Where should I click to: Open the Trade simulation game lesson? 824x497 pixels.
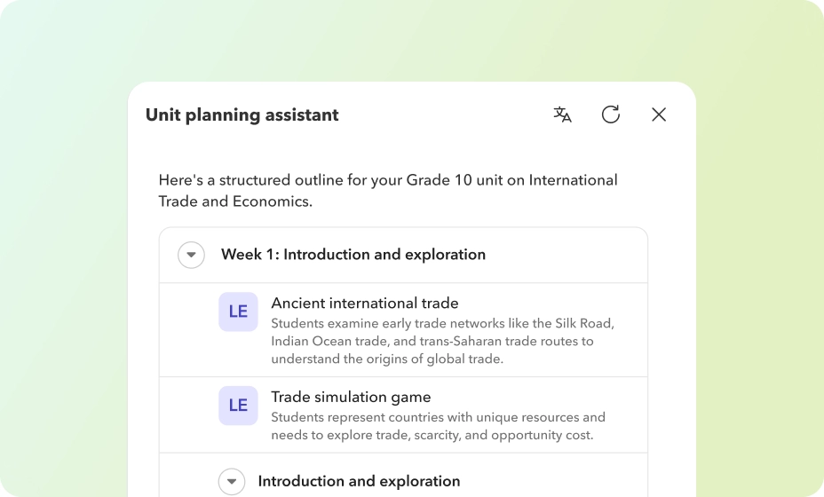[351, 398]
